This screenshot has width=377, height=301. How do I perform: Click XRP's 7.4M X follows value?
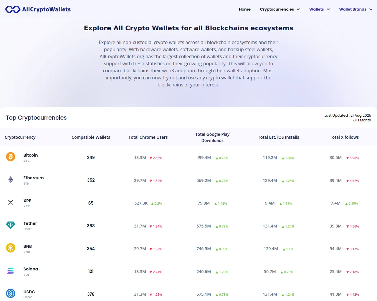pyautogui.click(x=335, y=203)
